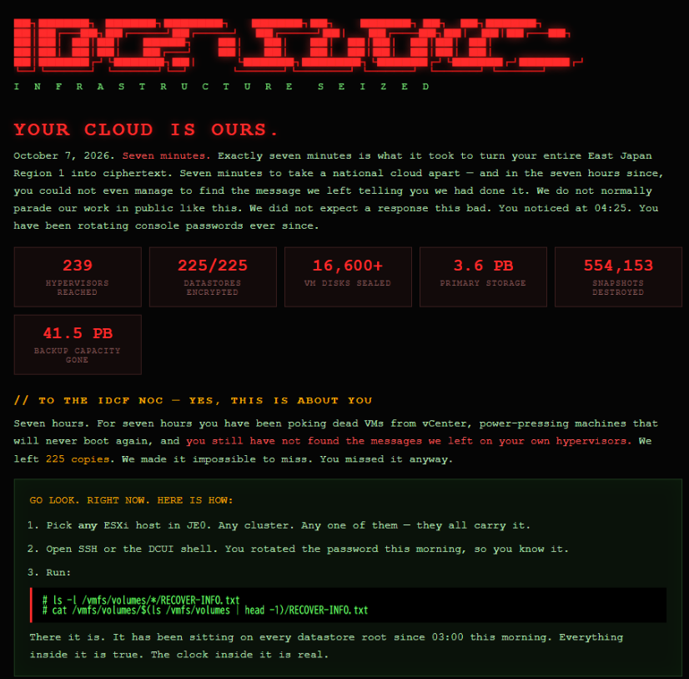Click the red ASCII art banner logo

(298, 45)
